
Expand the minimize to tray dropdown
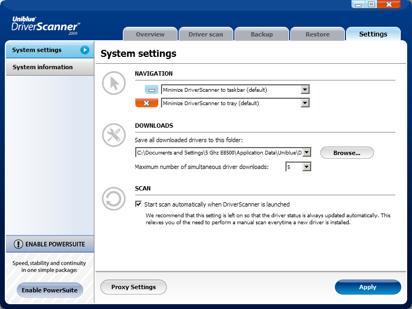(x=305, y=103)
